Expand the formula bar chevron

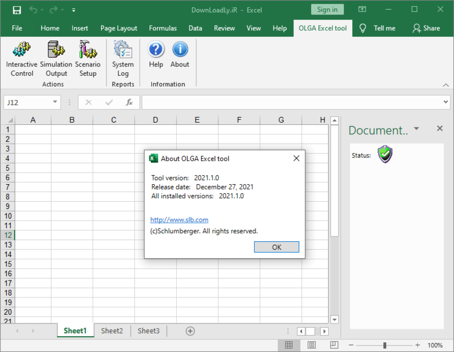pos(446,102)
